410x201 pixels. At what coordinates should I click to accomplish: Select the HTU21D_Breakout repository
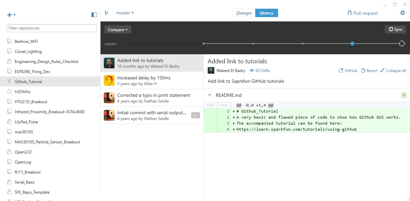[x=50, y=102]
